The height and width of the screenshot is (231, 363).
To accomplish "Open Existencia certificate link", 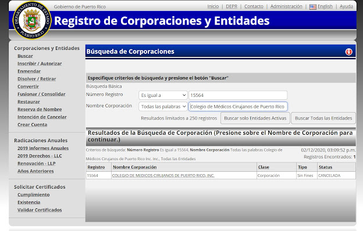I will [x=29, y=202].
